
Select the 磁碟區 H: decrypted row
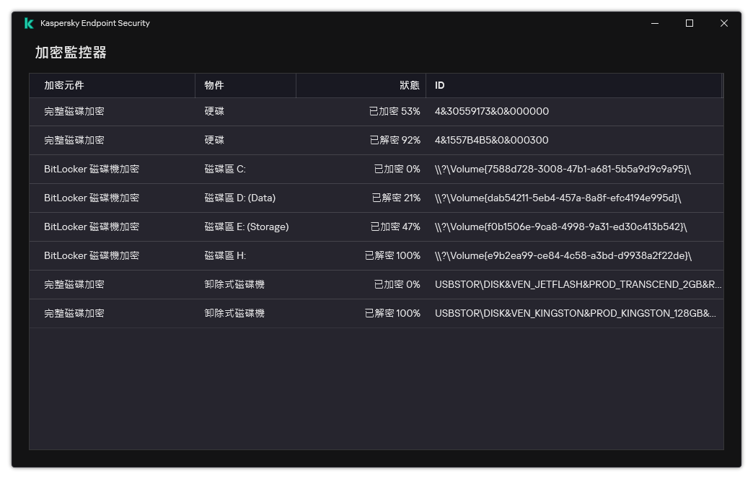(289, 255)
